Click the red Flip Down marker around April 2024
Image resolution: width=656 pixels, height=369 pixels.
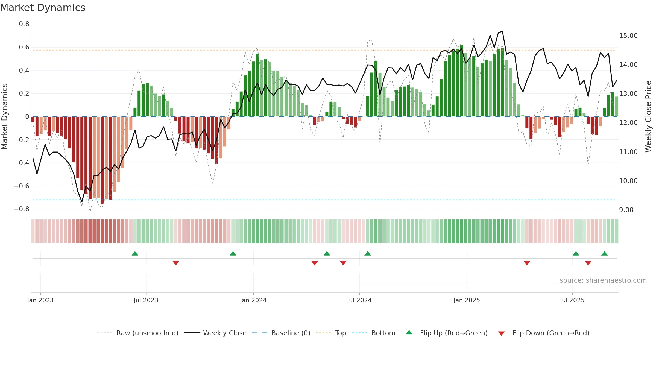(315, 263)
